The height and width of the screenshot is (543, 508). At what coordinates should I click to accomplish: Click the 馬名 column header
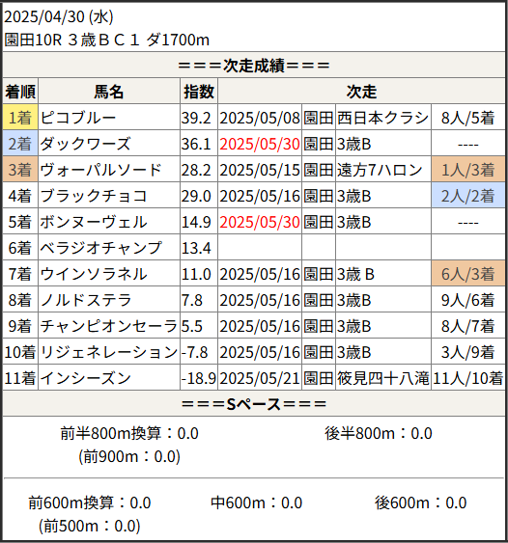click(x=109, y=92)
